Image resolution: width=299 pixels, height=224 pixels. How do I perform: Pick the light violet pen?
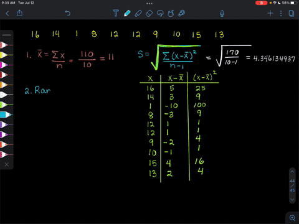pos(6,124)
